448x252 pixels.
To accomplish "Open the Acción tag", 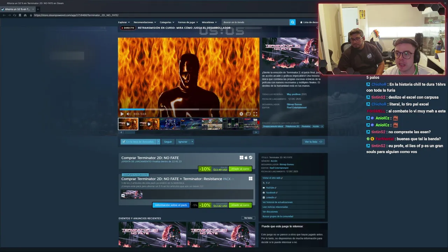I will [x=316, y=126].
